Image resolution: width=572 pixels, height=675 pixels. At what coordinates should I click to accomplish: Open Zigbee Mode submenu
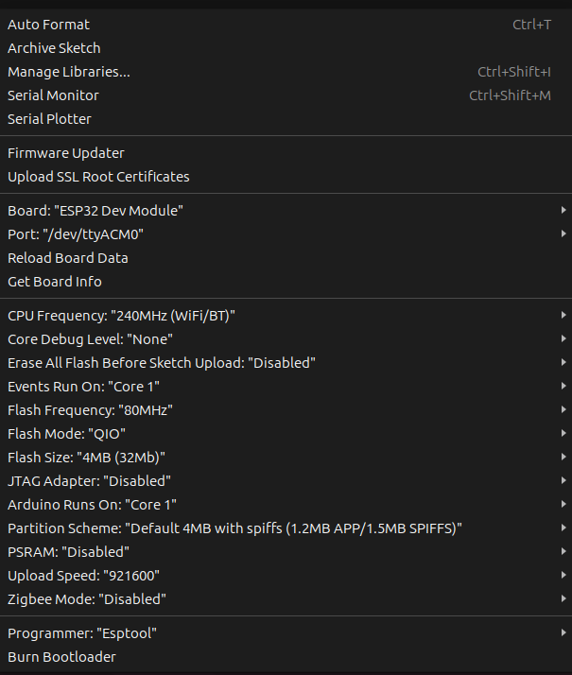coord(286,599)
